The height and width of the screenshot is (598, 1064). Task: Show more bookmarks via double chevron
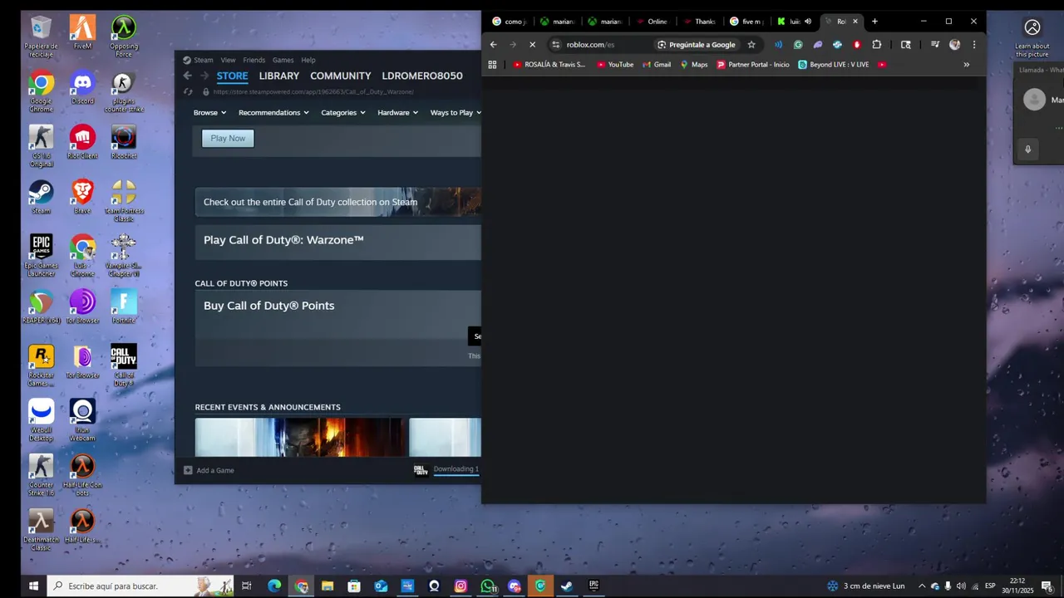click(966, 65)
